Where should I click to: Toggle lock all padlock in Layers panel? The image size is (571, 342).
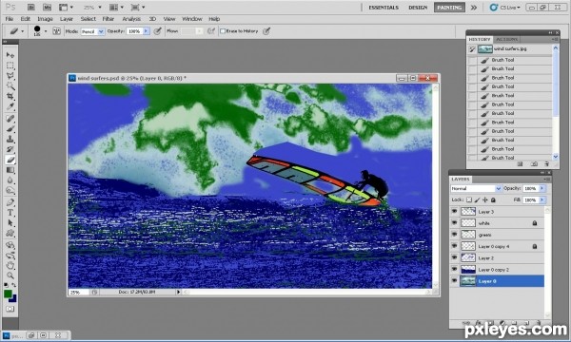tap(493, 199)
